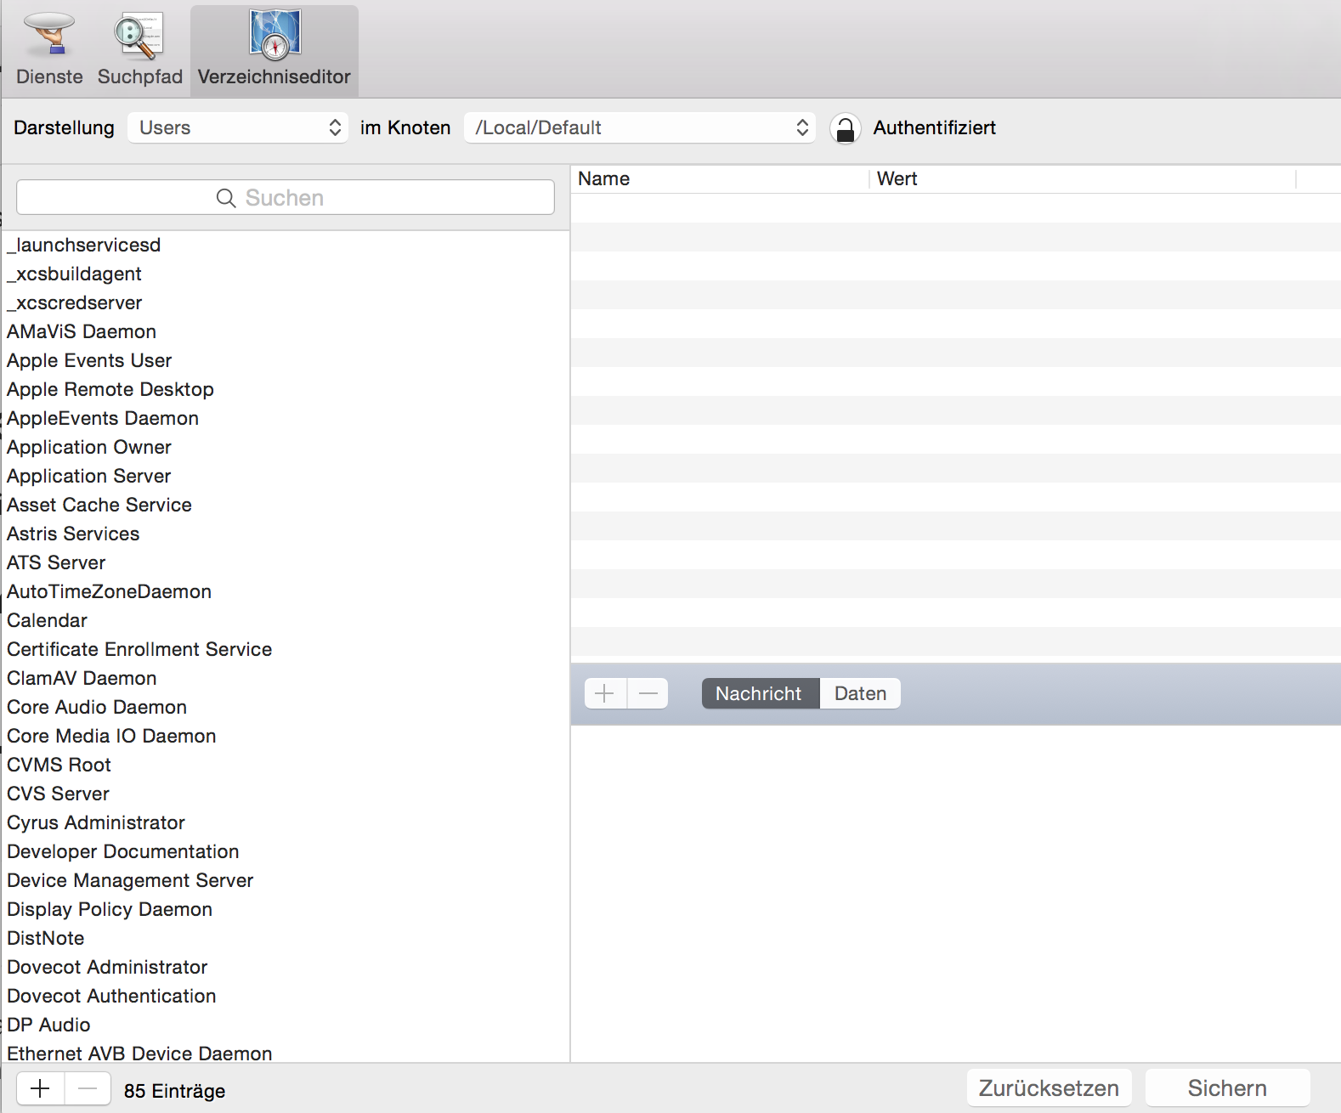Add a new user entry with plus button
The width and height of the screenshot is (1341, 1113).
tap(40, 1088)
